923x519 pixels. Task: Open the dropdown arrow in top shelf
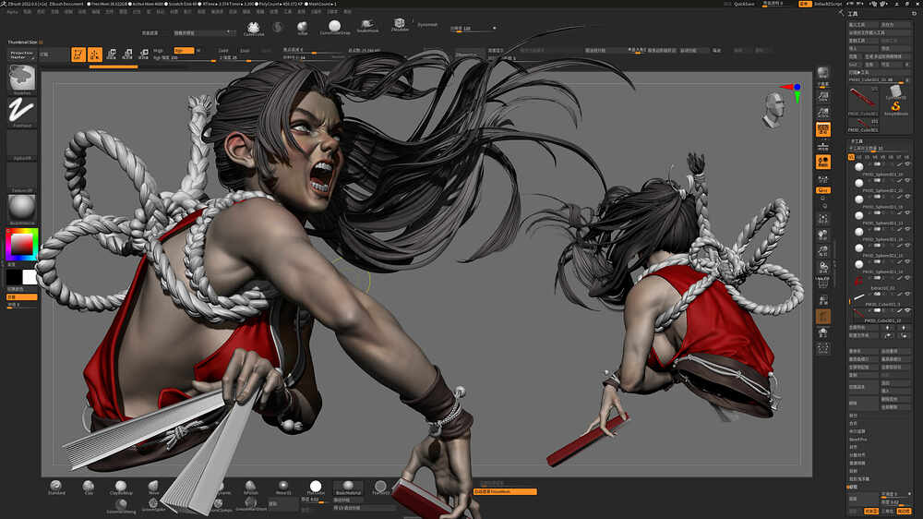pyautogui.click(x=228, y=32)
